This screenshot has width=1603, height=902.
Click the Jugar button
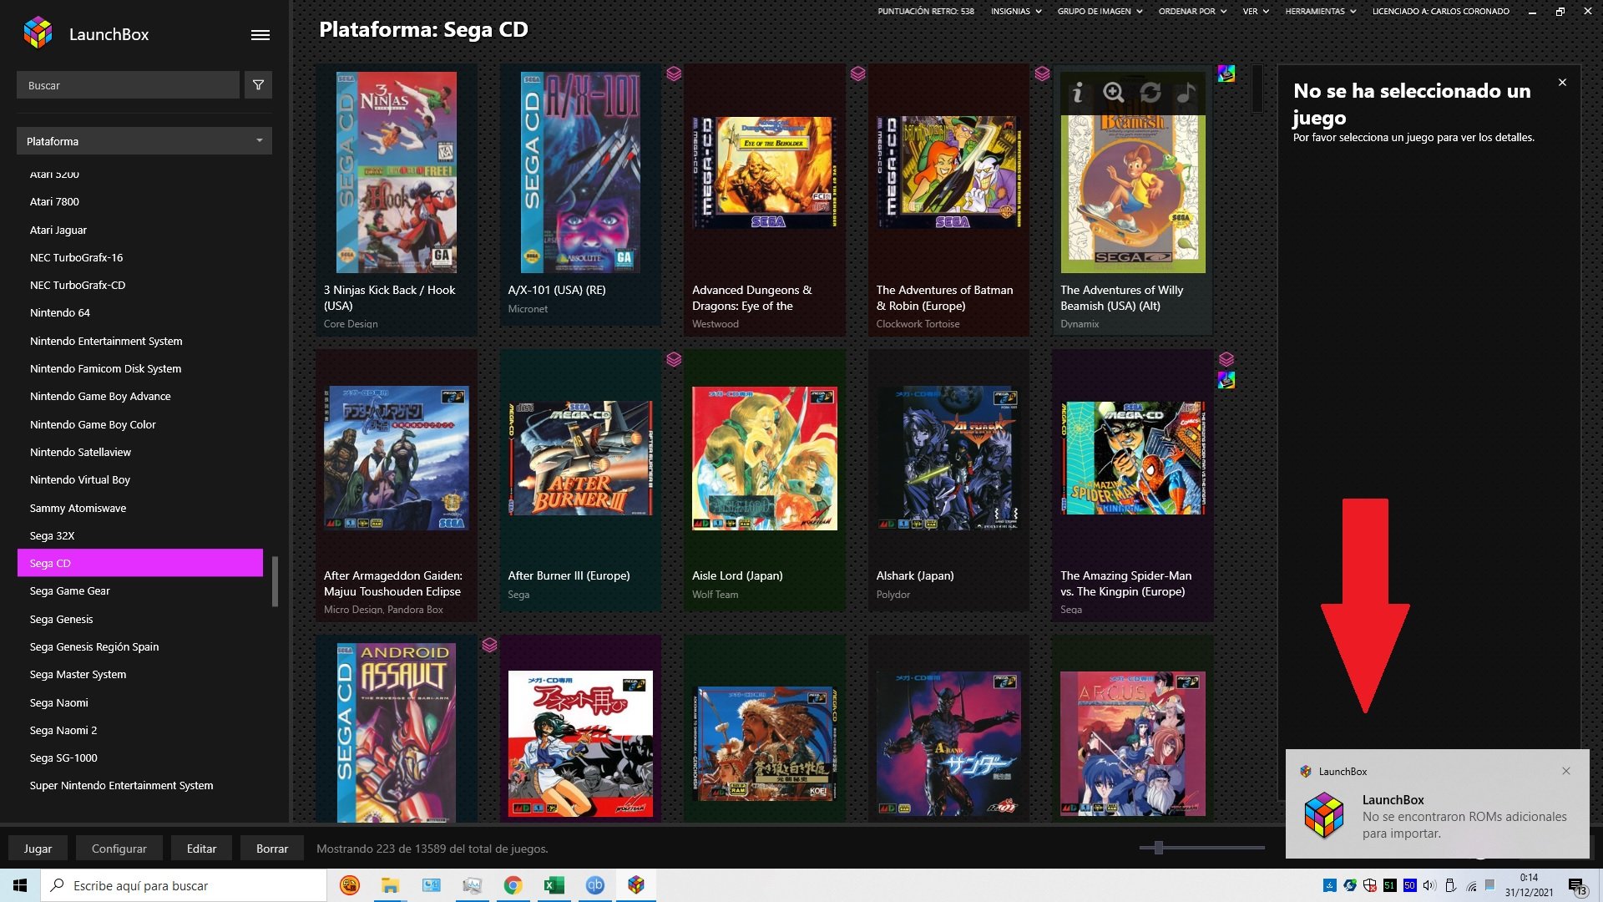point(38,849)
